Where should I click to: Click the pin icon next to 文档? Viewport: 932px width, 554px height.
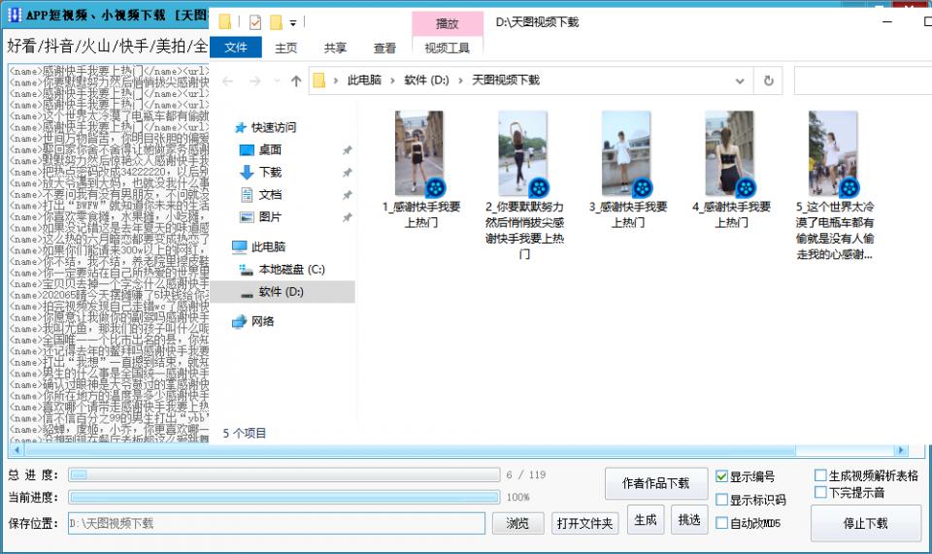[x=348, y=195]
